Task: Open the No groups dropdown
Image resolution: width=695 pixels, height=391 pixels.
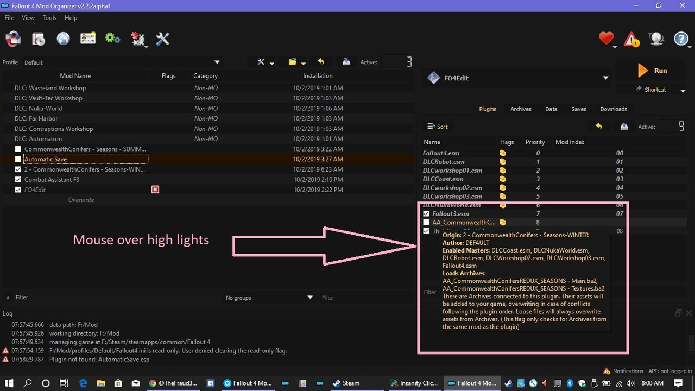Action: tap(270, 298)
